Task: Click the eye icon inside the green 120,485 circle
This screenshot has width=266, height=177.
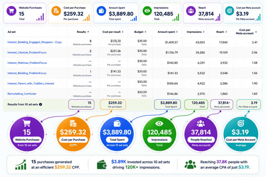Action: point(159,124)
